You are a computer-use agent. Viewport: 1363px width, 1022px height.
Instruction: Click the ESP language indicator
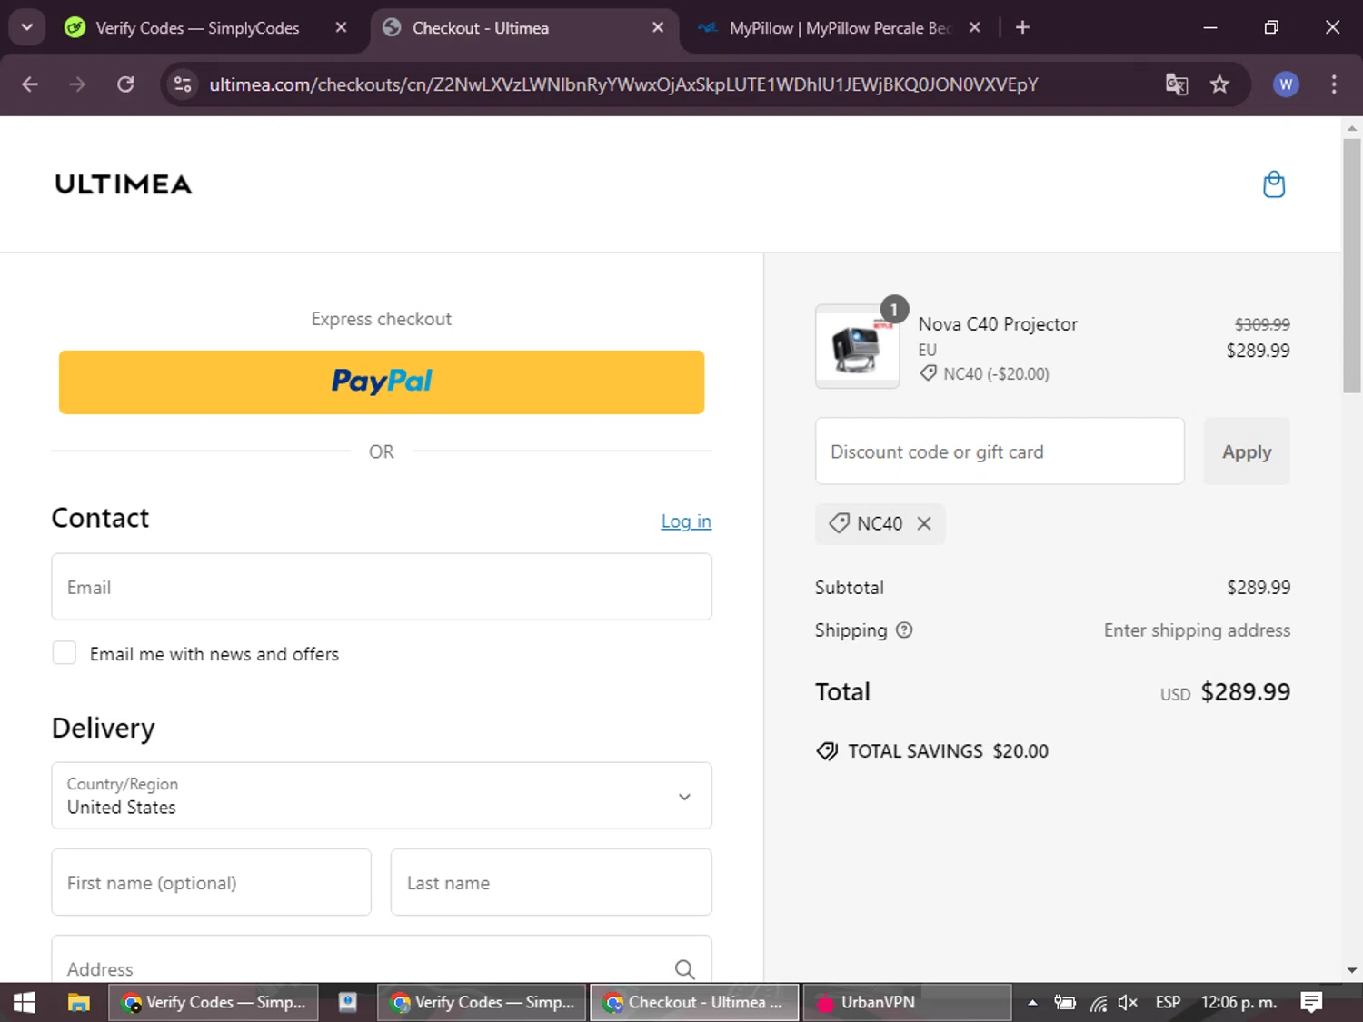[1168, 1002]
